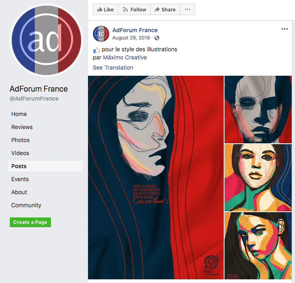The height and width of the screenshot is (283, 295).
Task: Click the AdForum post avatar icon
Action: coord(101,34)
